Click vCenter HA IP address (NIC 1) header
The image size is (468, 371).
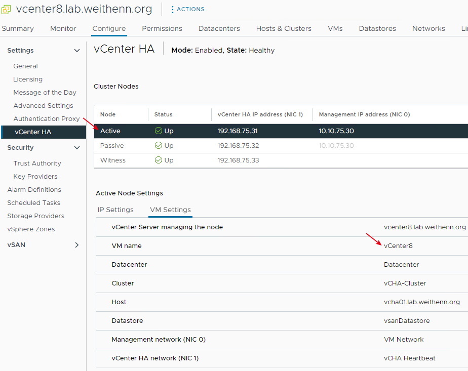pos(260,114)
